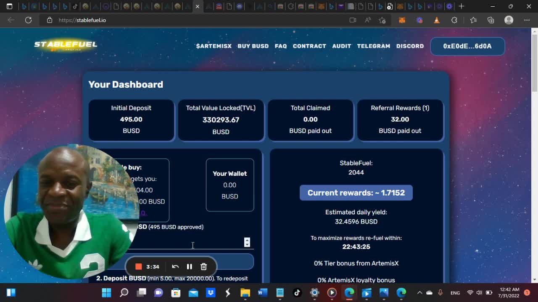Image resolution: width=538 pixels, height=302 pixels.
Task: Restart the recording with the undo arrow
Action: point(175,267)
